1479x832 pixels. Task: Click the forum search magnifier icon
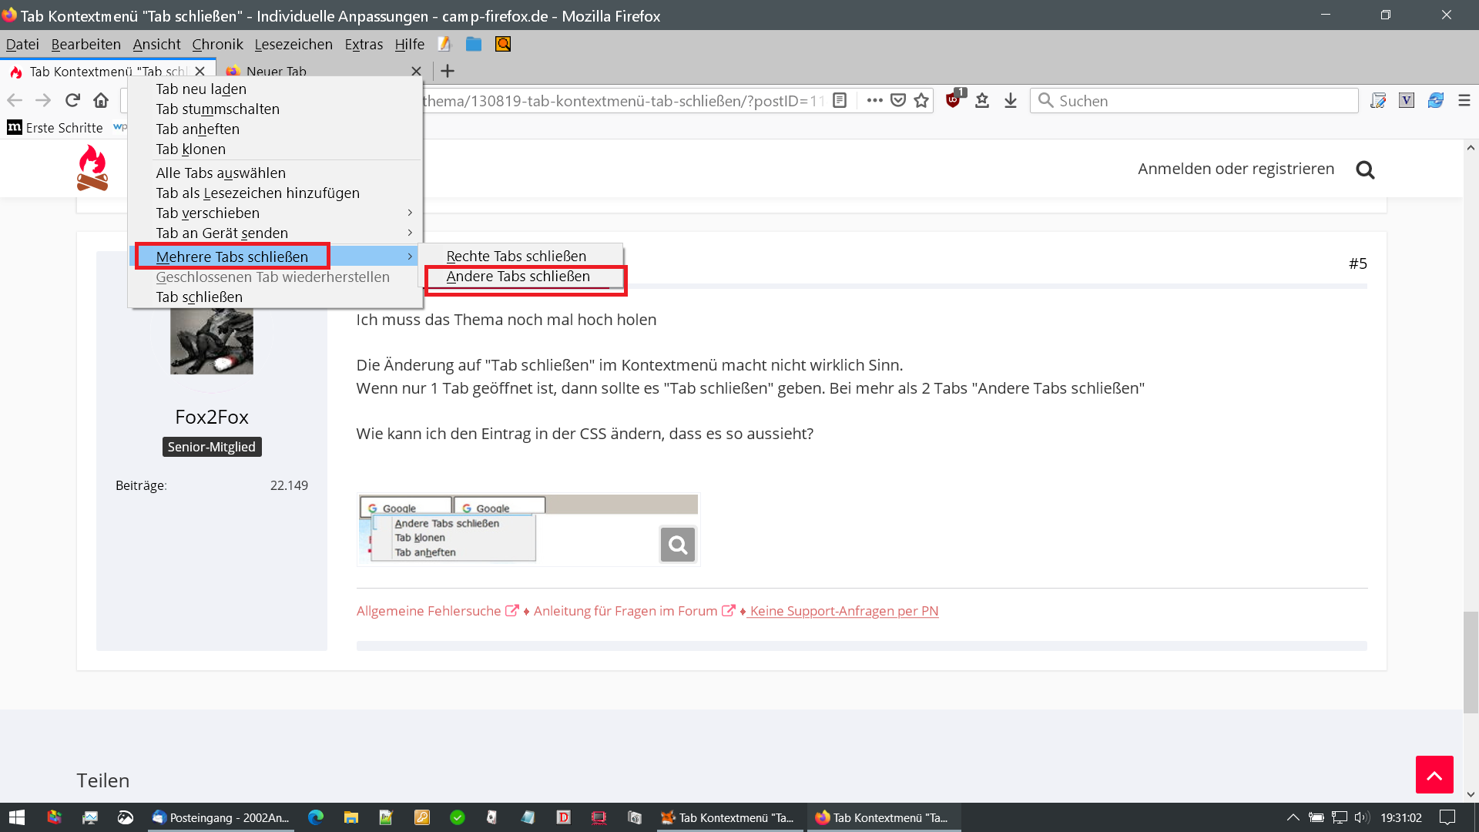1365,169
